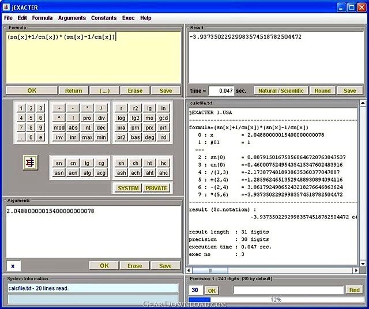Save the result with Save button

[x=350, y=91]
